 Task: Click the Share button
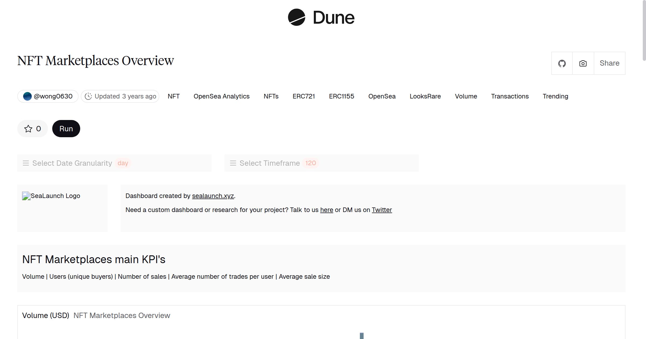[609, 63]
